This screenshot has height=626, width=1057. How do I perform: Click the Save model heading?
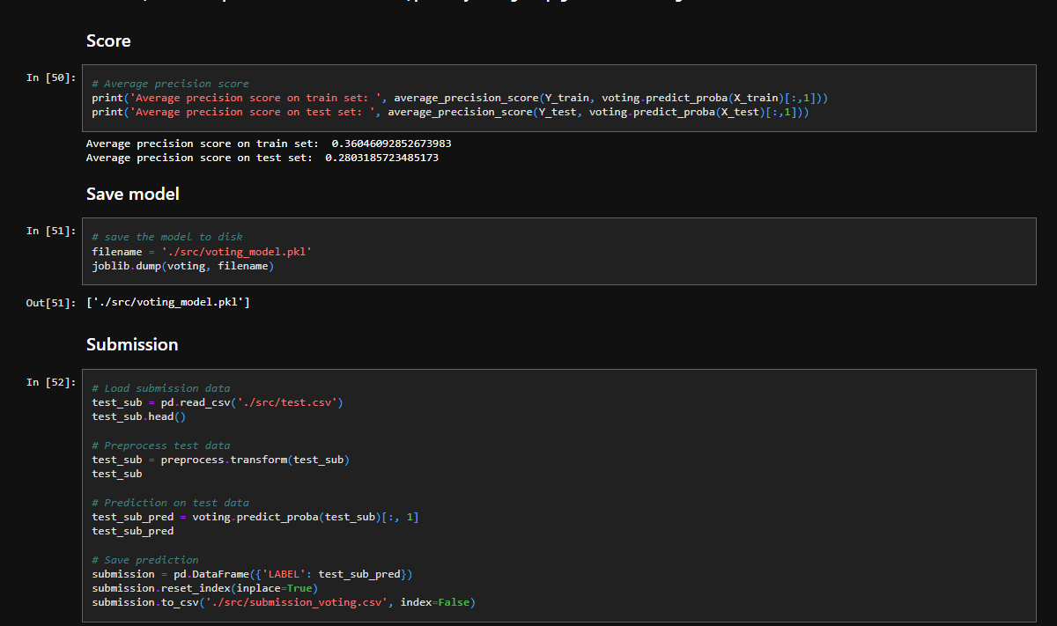tap(132, 194)
